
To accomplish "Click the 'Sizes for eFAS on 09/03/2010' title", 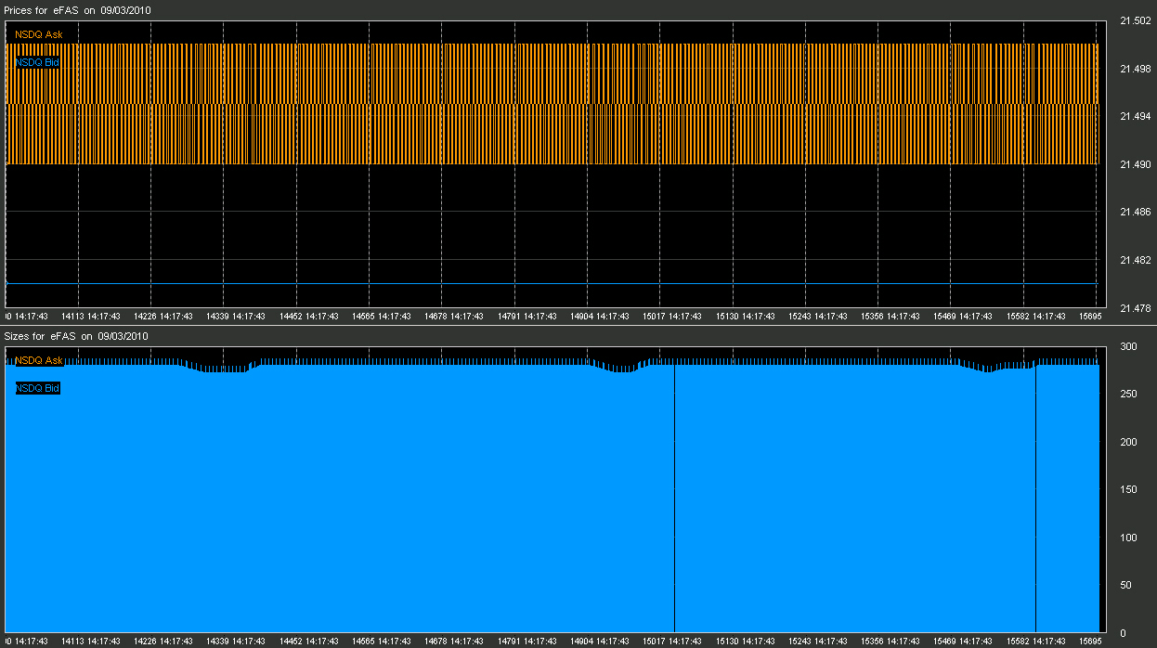I will tap(76, 335).
